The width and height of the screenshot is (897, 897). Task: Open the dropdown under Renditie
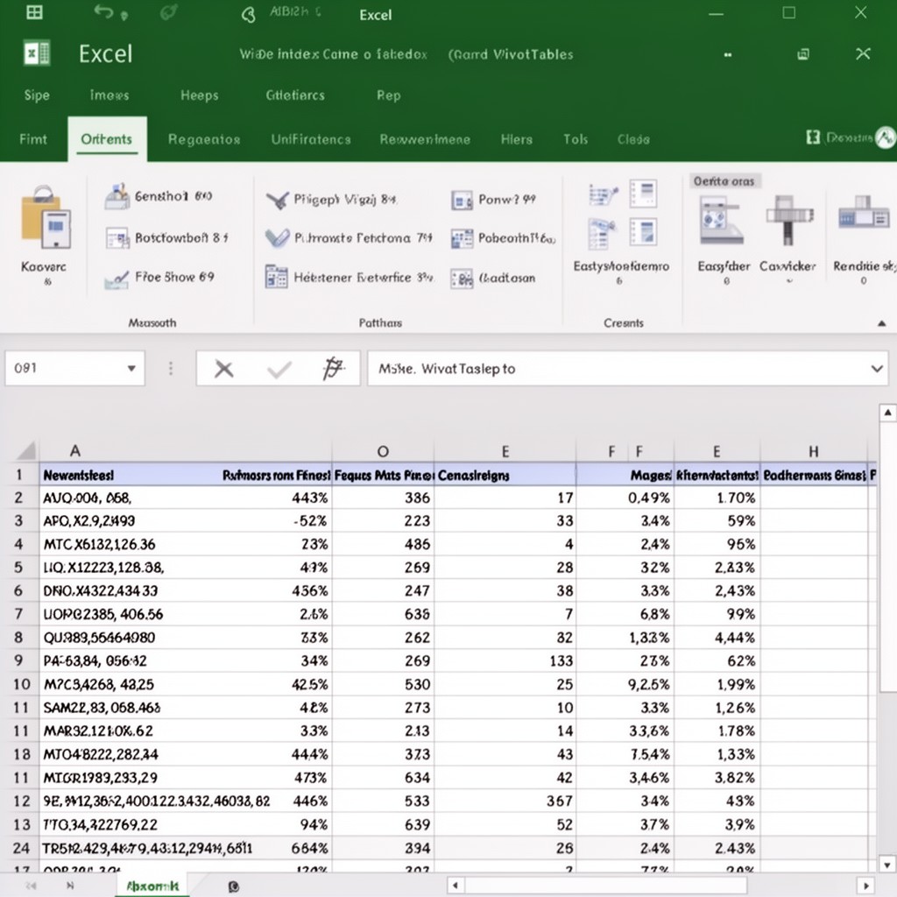(x=864, y=281)
